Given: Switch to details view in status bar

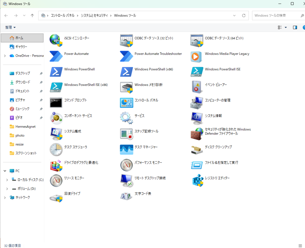Looking at the screenshot, I should [x=300, y=246].
